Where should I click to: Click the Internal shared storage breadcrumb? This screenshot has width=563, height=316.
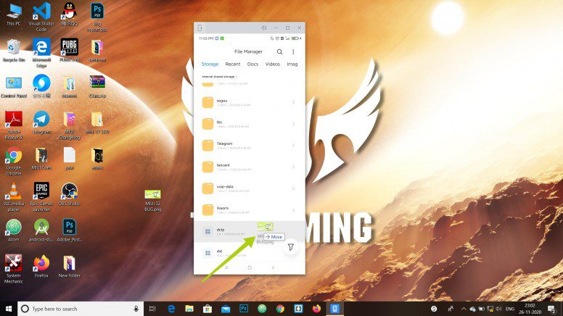pyautogui.click(x=219, y=77)
